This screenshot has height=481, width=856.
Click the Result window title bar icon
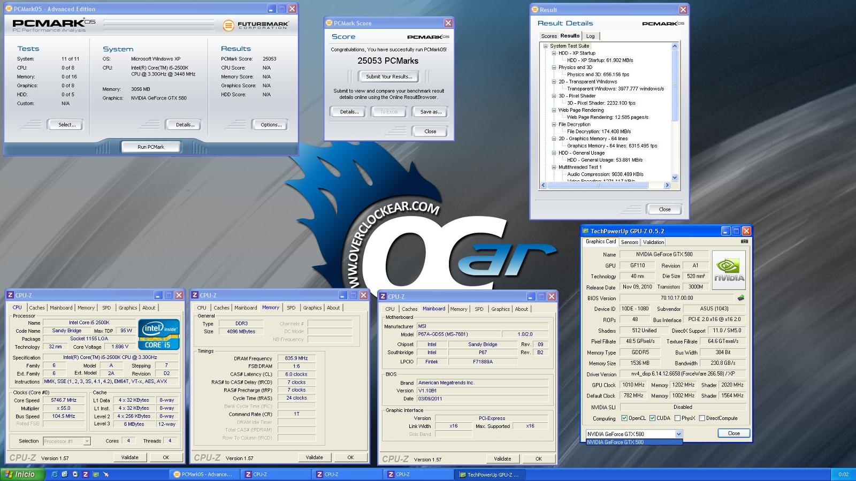[535, 10]
